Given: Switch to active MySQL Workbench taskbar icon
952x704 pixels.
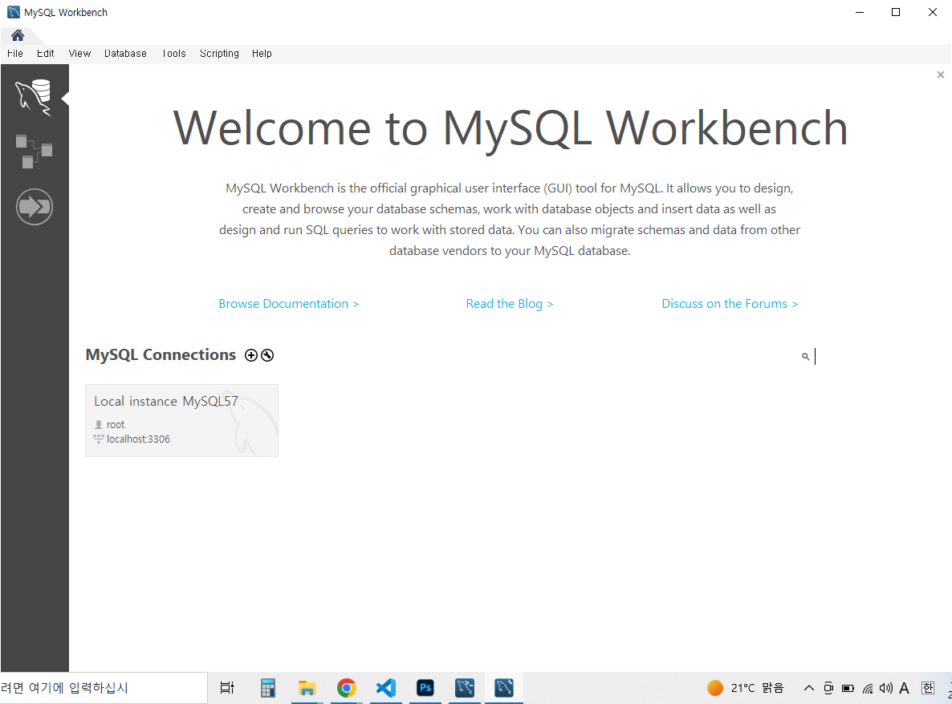Looking at the screenshot, I should click(x=505, y=688).
